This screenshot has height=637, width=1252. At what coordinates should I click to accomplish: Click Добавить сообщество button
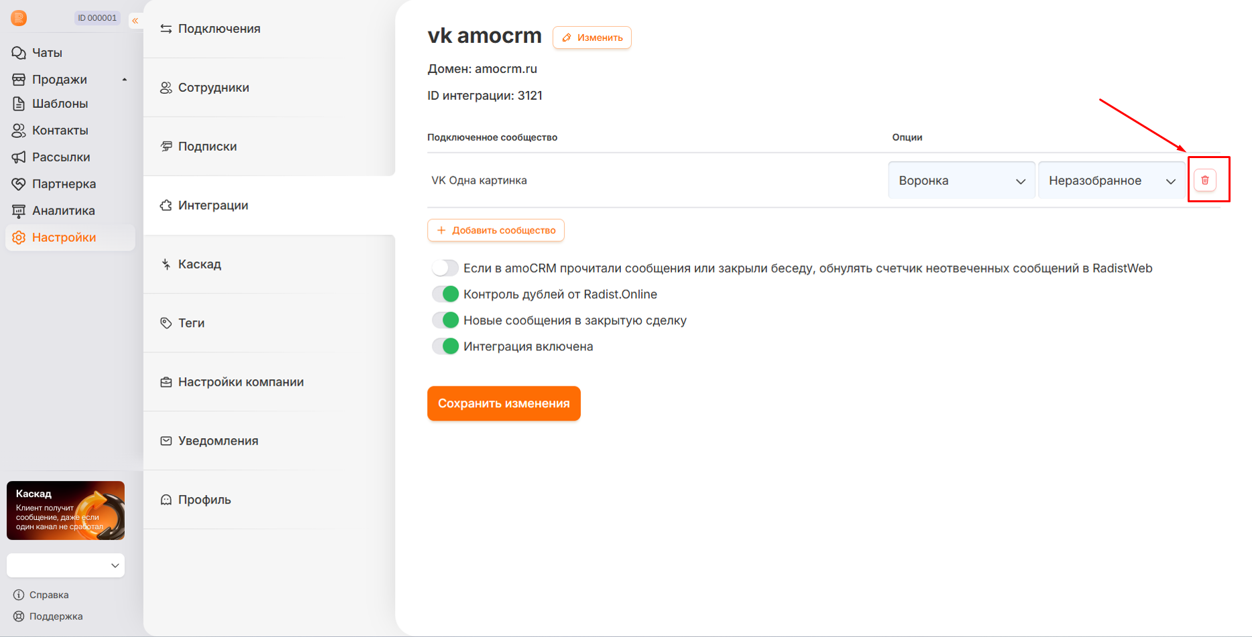[496, 230]
